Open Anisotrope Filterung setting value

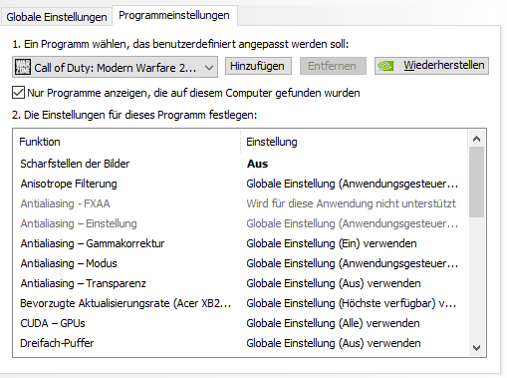(x=352, y=184)
